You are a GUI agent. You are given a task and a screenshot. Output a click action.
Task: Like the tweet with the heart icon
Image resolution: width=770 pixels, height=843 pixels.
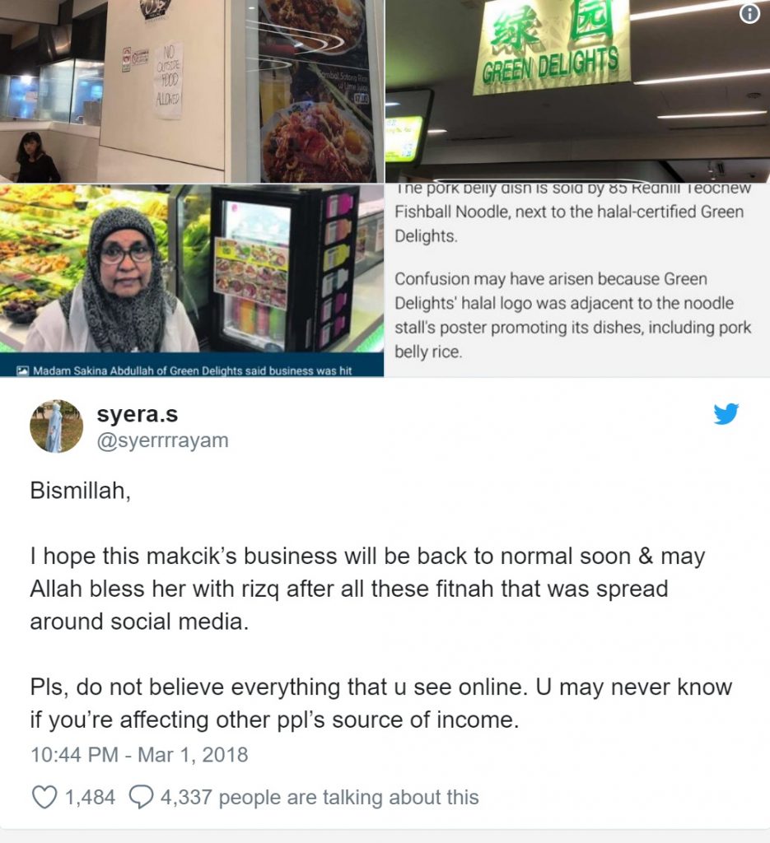pos(44,797)
